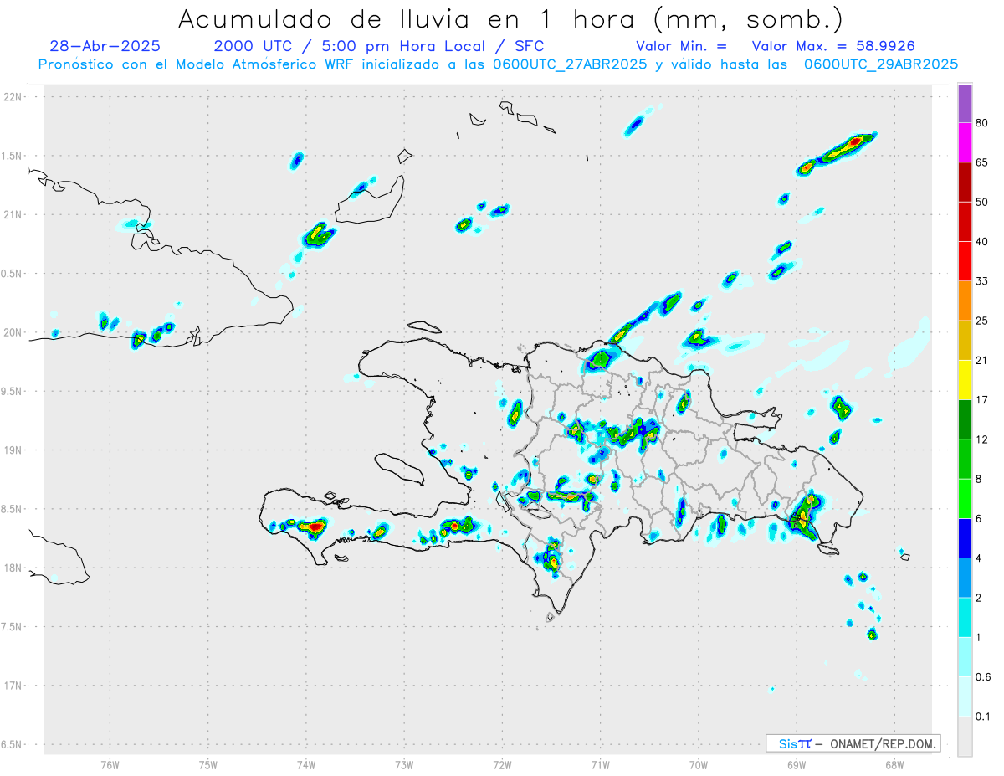The width and height of the screenshot is (1004, 776).
Task: Select the cyan swatch between 1 and 2
Action: (965, 618)
